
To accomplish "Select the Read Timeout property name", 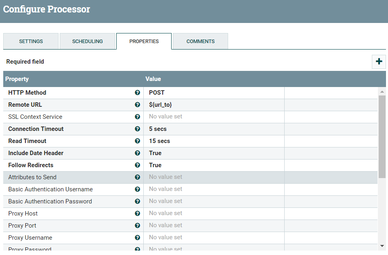I will [x=27, y=141].
